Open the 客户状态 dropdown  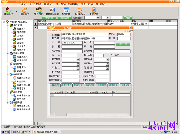(107, 64)
